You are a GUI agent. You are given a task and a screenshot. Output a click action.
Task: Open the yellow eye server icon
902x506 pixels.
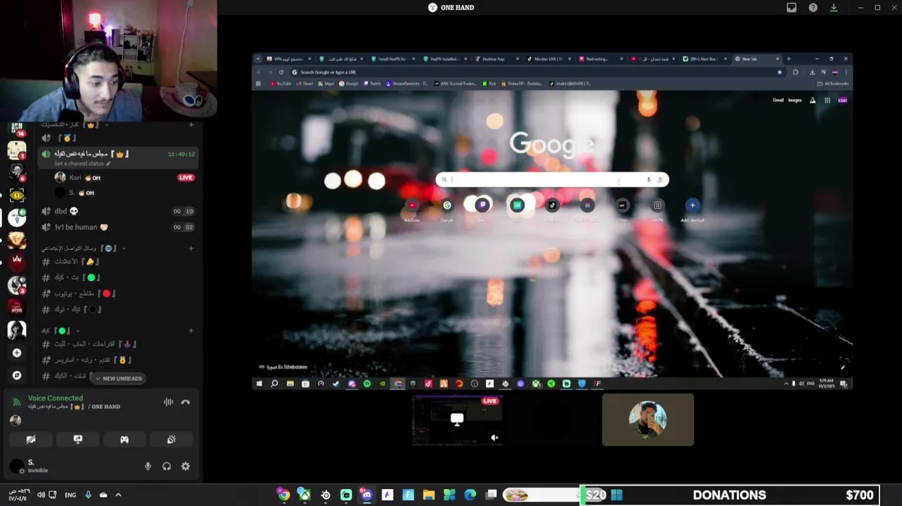17,195
